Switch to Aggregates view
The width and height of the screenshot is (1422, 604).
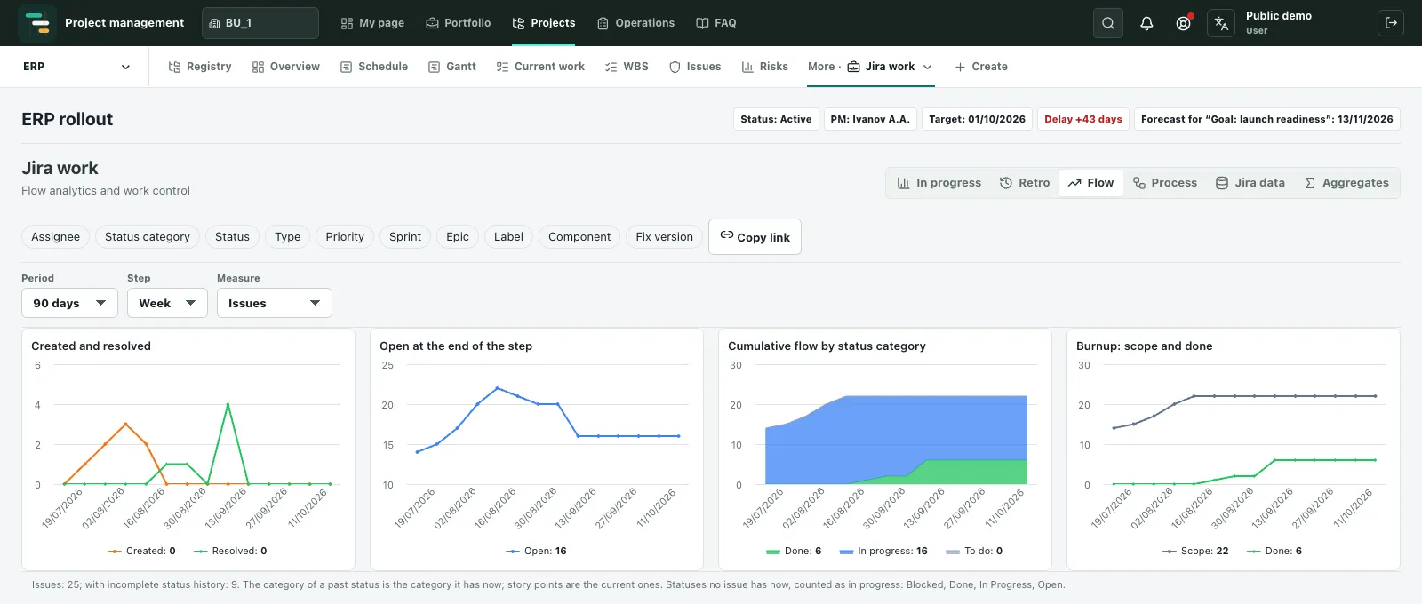(1346, 183)
